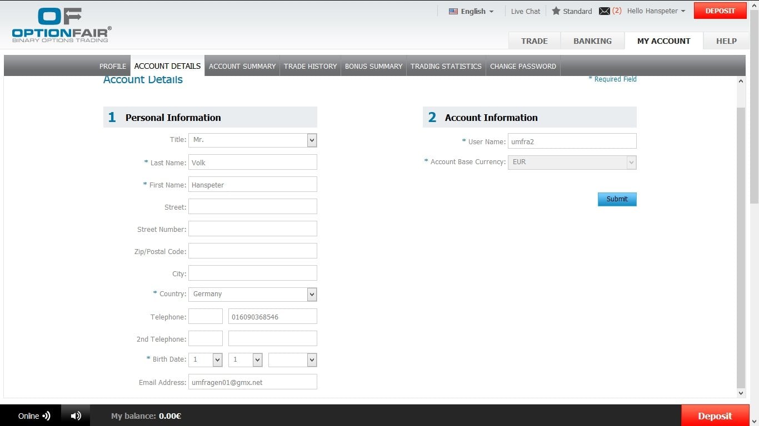Open the Country dropdown showing Germany

pos(253,294)
